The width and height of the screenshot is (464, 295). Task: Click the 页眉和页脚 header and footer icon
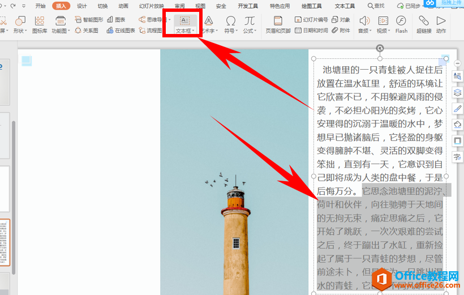click(x=278, y=24)
